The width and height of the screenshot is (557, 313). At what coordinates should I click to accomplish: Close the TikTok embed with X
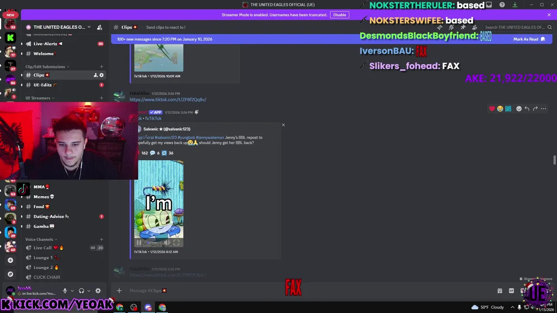click(x=283, y=125)
